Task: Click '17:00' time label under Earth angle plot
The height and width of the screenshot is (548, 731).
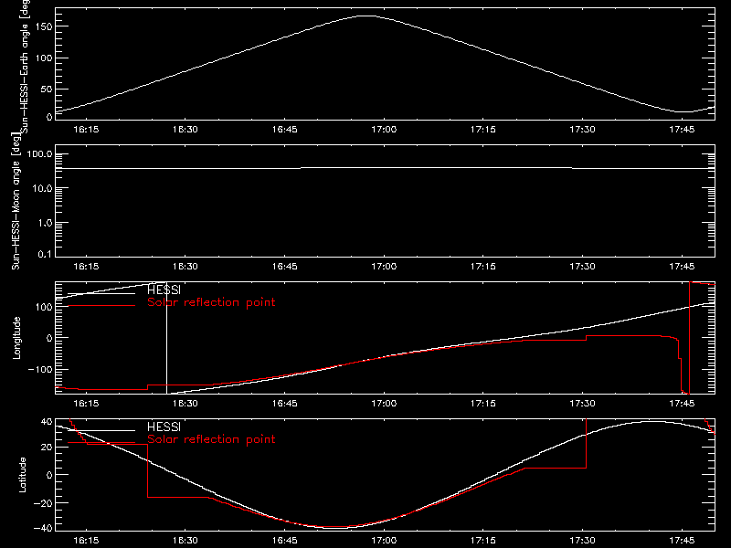Action: click(384, 130)
